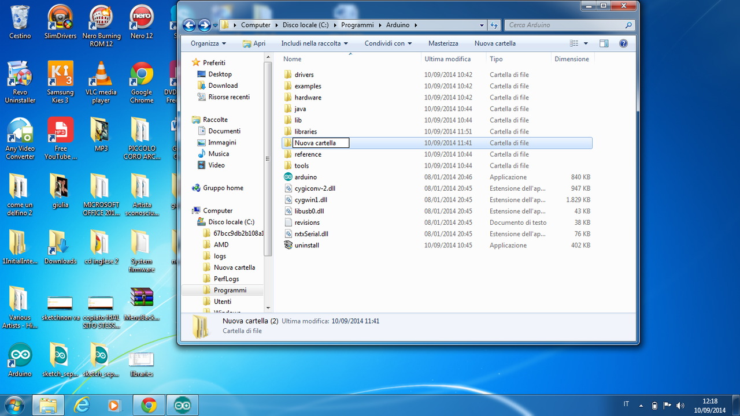
Task: Click Computer in the address breadcrumb
Action: 256,25
